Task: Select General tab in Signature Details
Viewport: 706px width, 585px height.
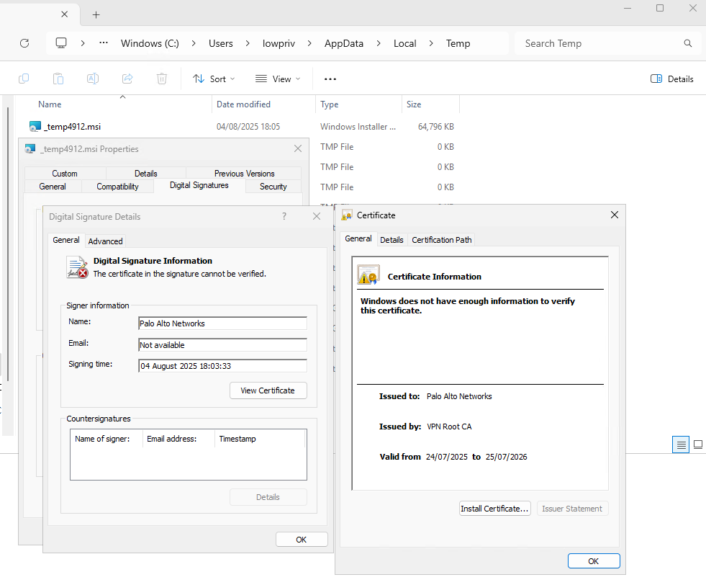Action: (66, 240)
